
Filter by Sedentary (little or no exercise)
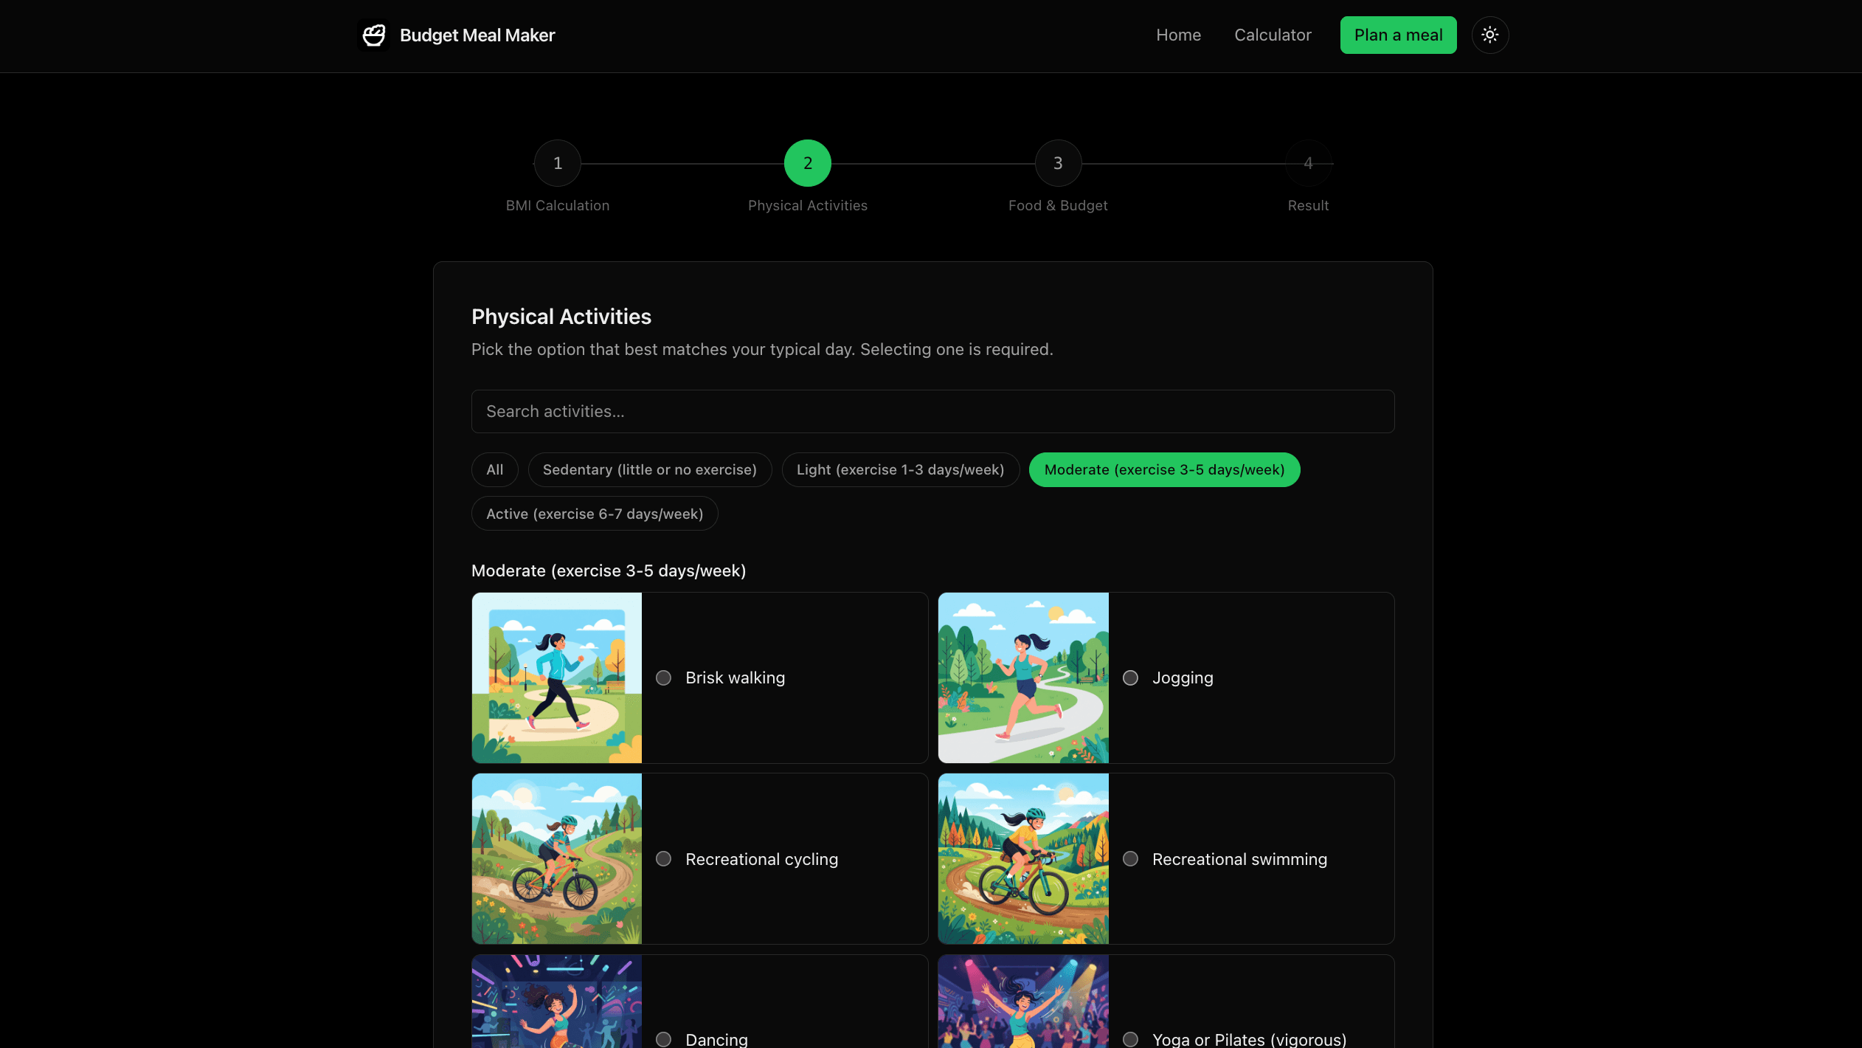pyautogui.click(x=650, y=469)
